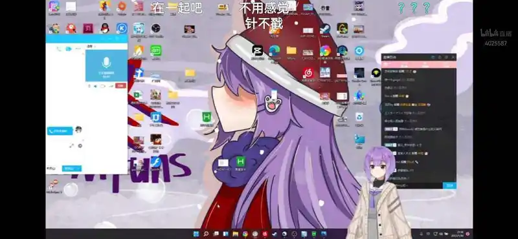
Task: Open the Flash player desktop icon
Action: pyautogui.click(x=155, y=162)
